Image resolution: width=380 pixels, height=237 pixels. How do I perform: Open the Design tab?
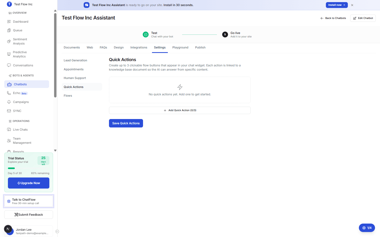(x=119, y=47)
